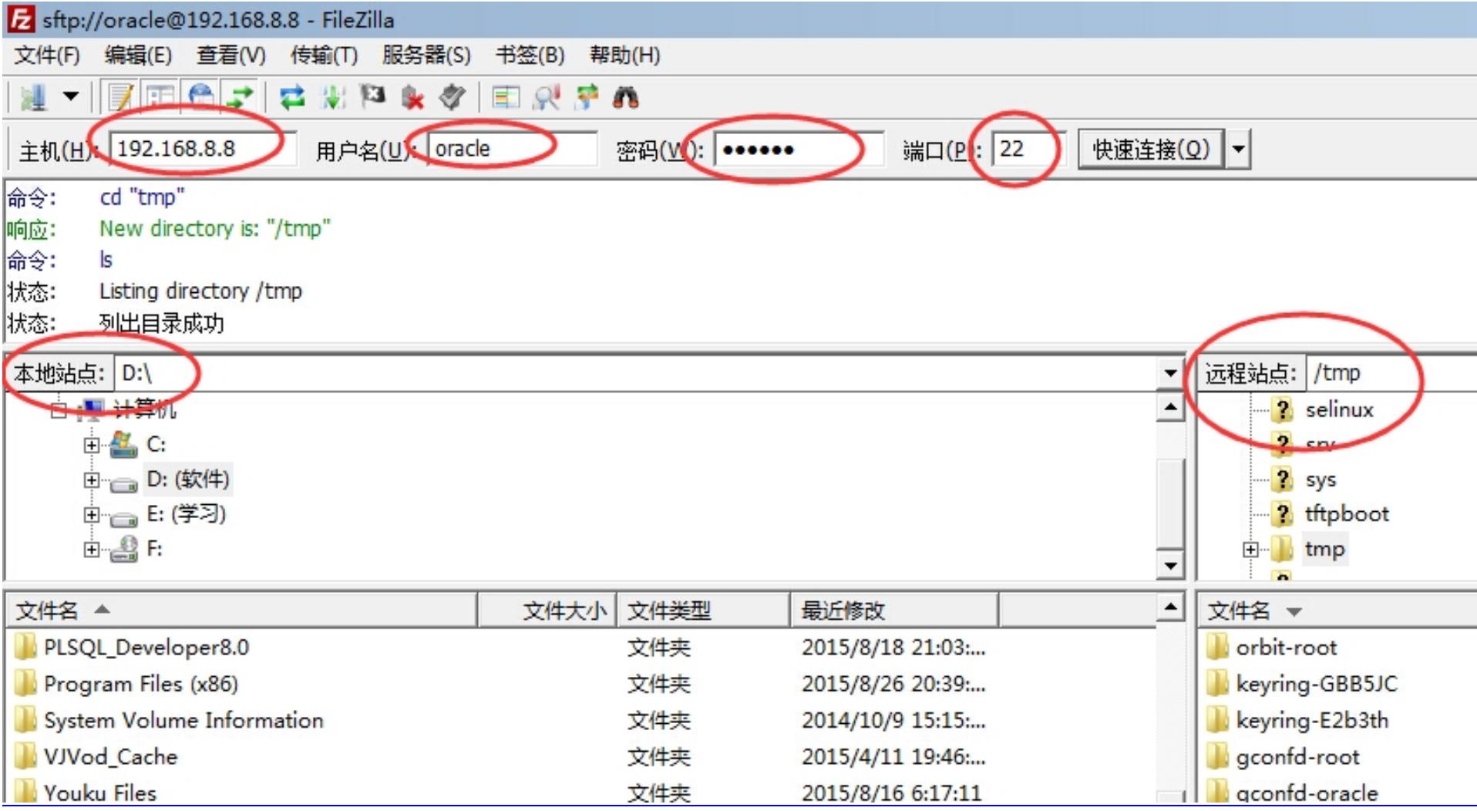Open the Site Manager dropdown arrow
Viewport: 1477px width, 811px height.
click(x=71, y=97)
